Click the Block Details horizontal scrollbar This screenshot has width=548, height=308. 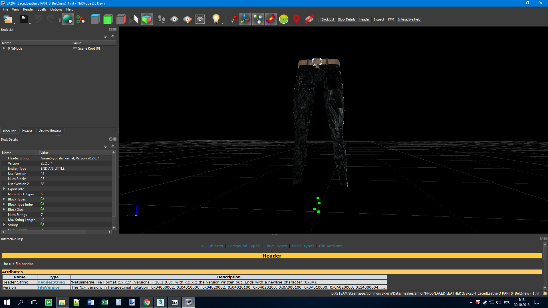(46, 232)
